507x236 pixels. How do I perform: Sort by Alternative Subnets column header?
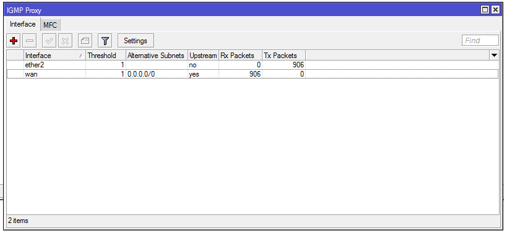point(157,56)
